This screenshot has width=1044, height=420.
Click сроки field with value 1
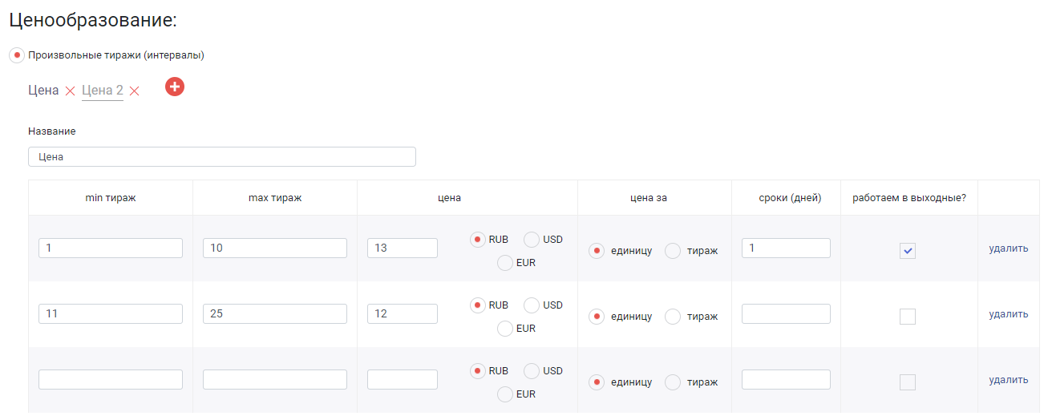[786, 248]
